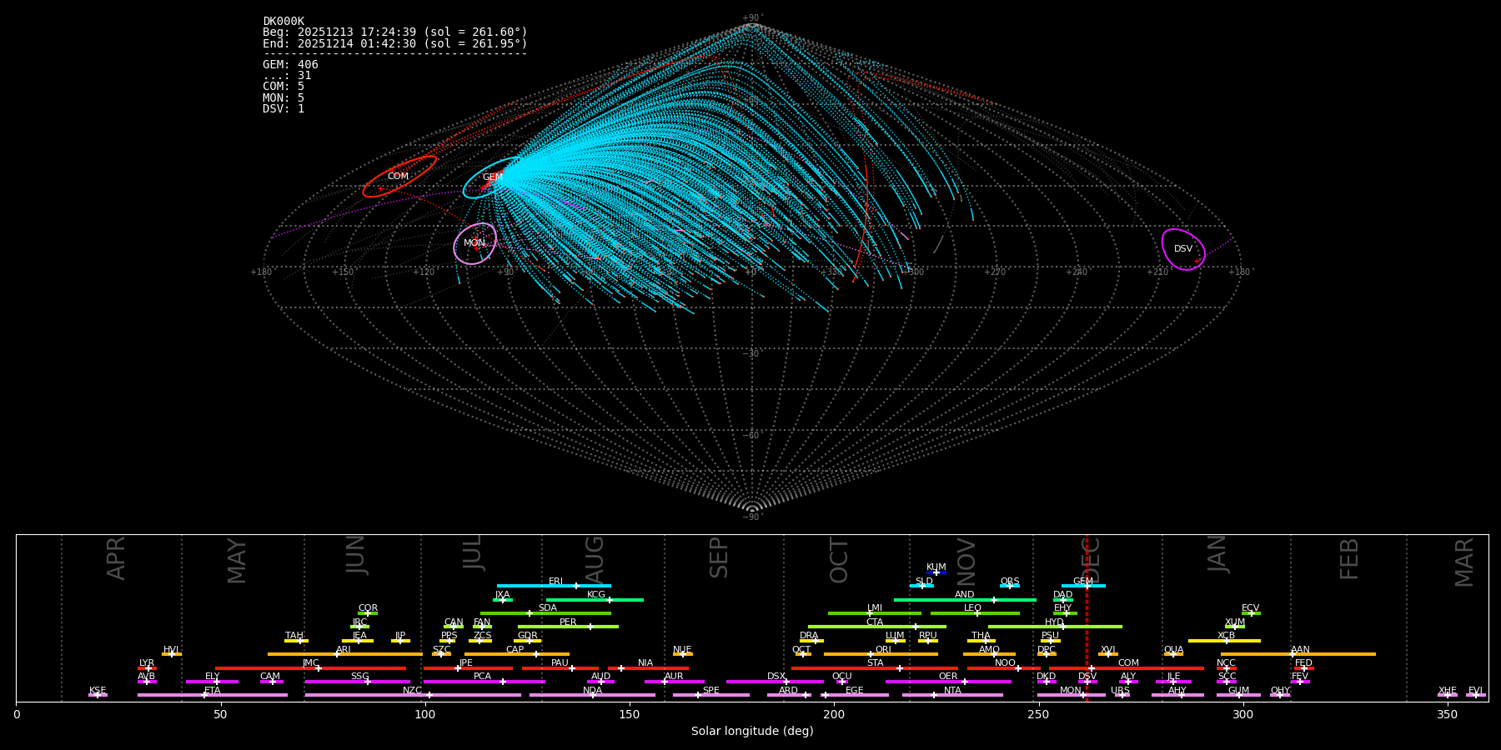Click the FEB month label in the timeline
This screenshot has height=750, width=1501.
1349,558
